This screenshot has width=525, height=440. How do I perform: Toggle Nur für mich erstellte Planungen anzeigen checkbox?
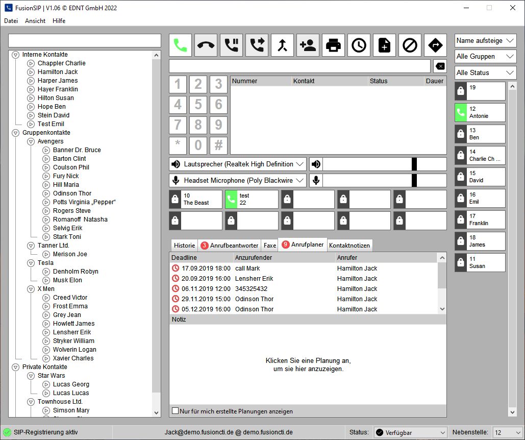175,411
